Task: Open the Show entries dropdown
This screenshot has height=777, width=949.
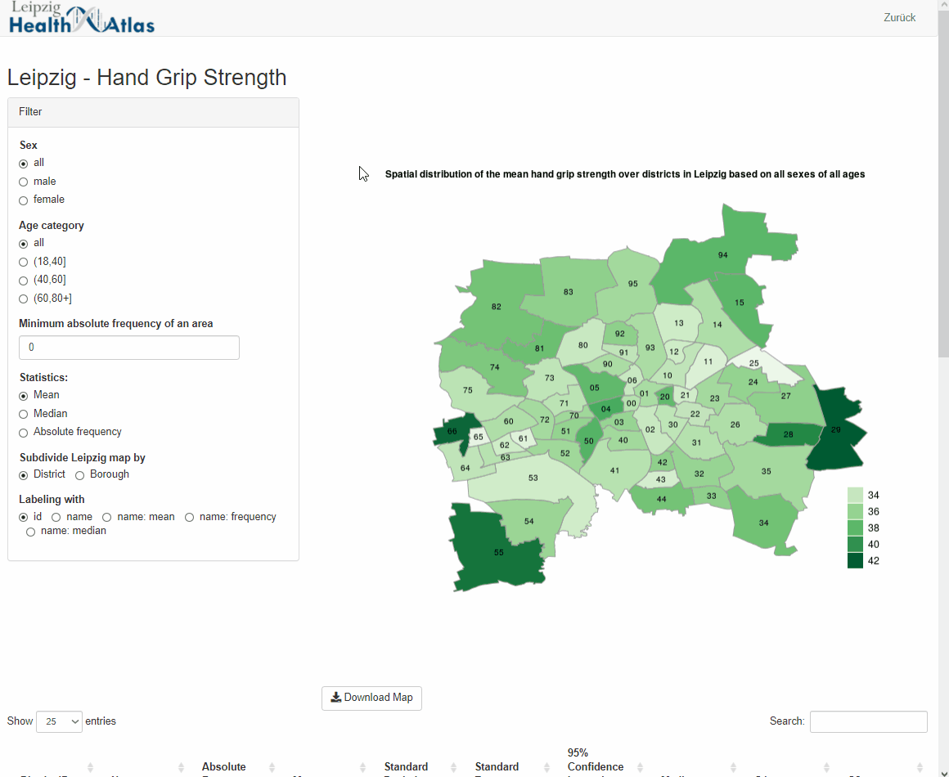Action: pos(59,721)
